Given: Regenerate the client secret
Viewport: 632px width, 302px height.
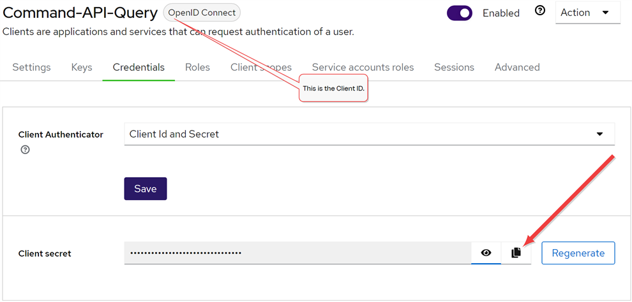Looking at the screenshot, I should click(x=578, y=253).
